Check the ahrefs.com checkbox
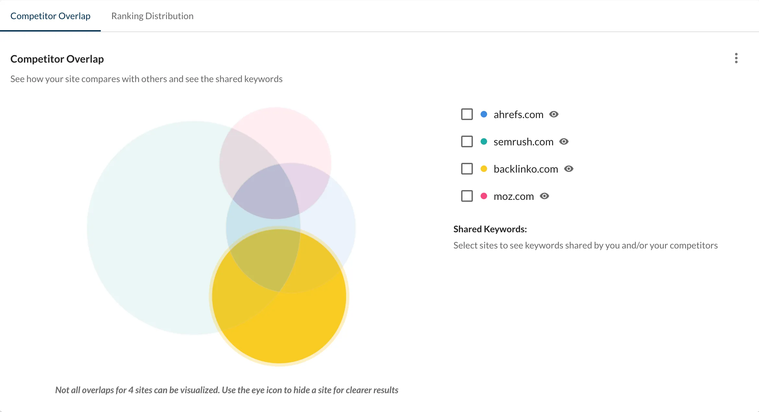 (467, 114)
